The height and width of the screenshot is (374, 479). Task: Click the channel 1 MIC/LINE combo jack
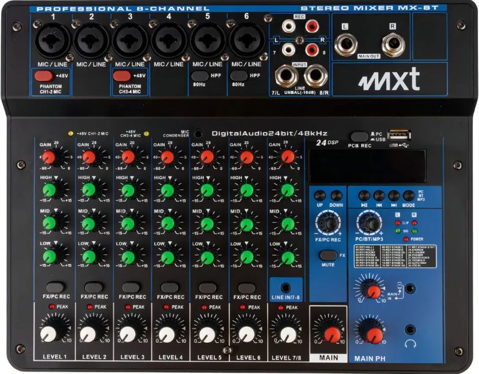(53, 40)
